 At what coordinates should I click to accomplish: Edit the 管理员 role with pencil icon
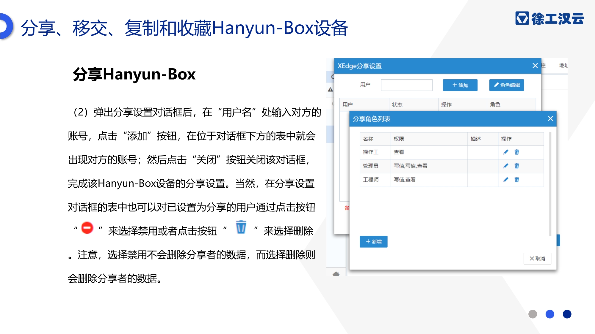click(506, 166)
